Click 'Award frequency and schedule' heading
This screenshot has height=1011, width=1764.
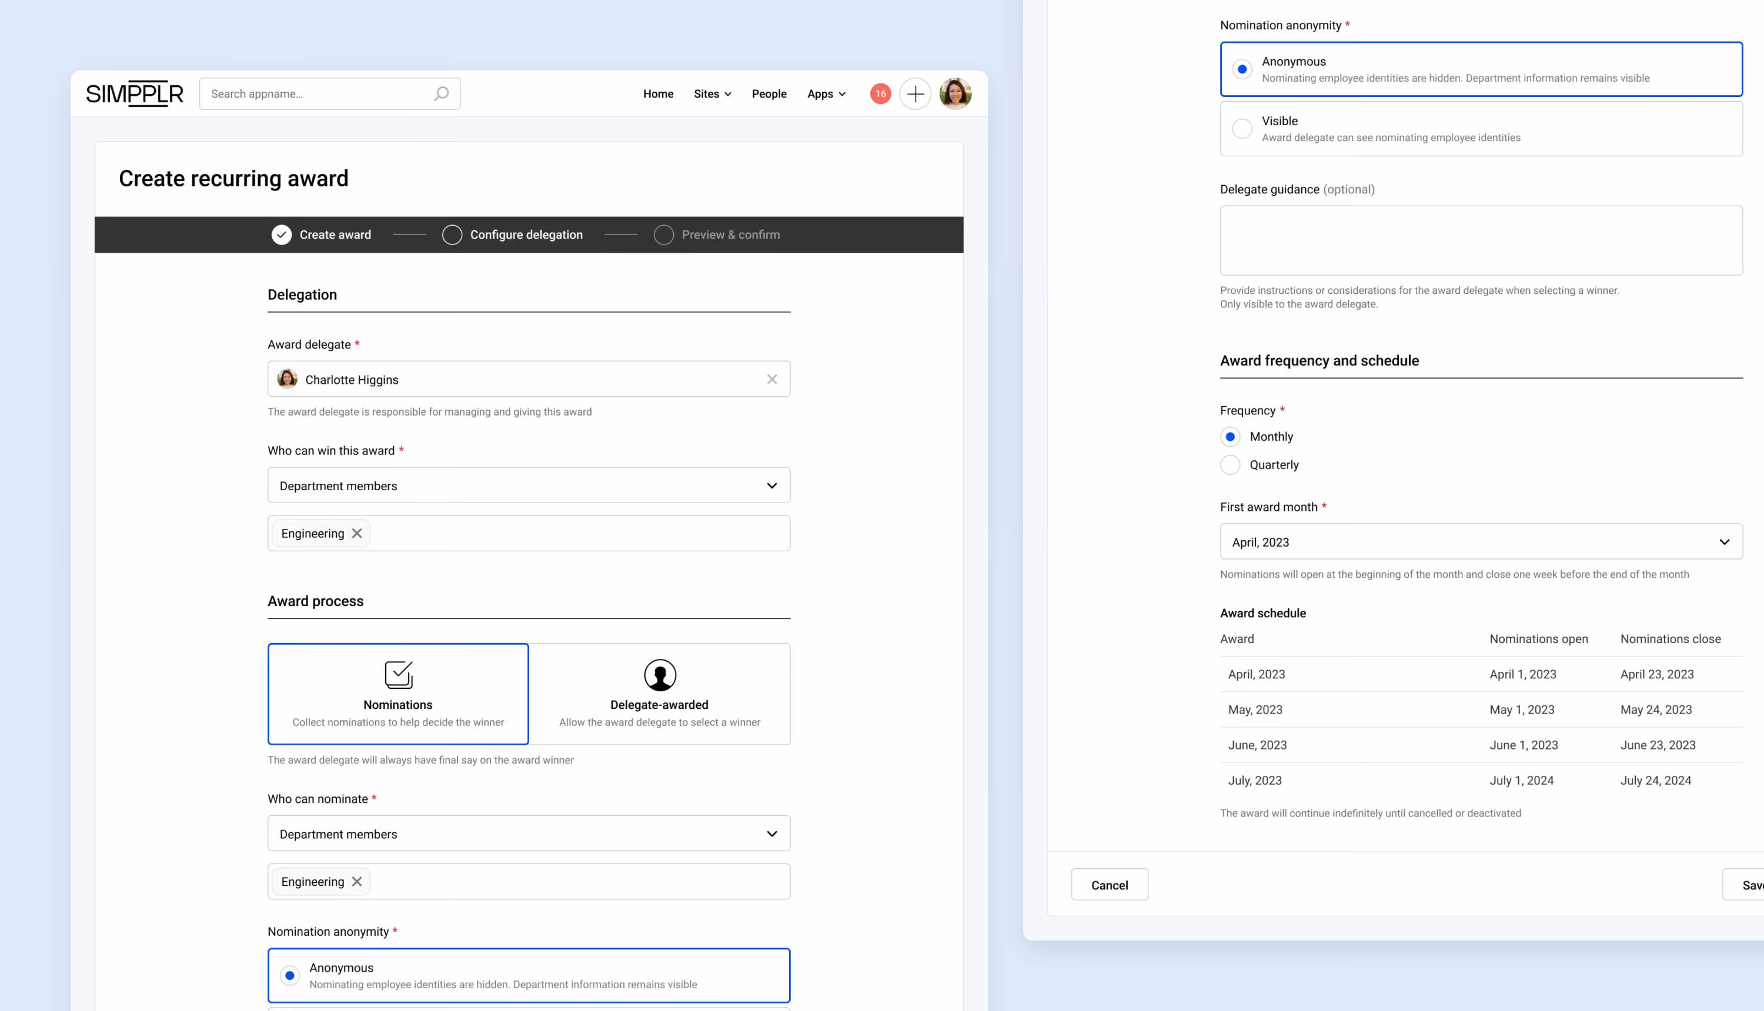[1319, 360]
